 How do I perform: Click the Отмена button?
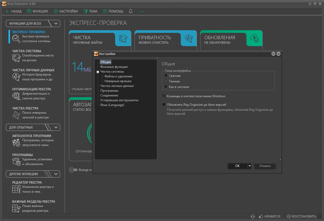pos(265,166)
